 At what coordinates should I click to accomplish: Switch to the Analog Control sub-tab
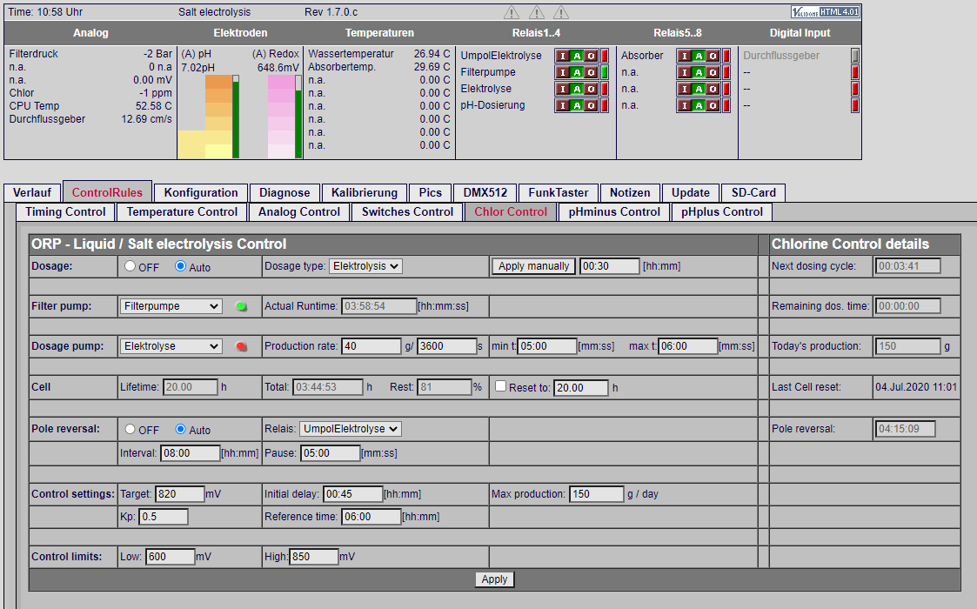tap(299, 212)
